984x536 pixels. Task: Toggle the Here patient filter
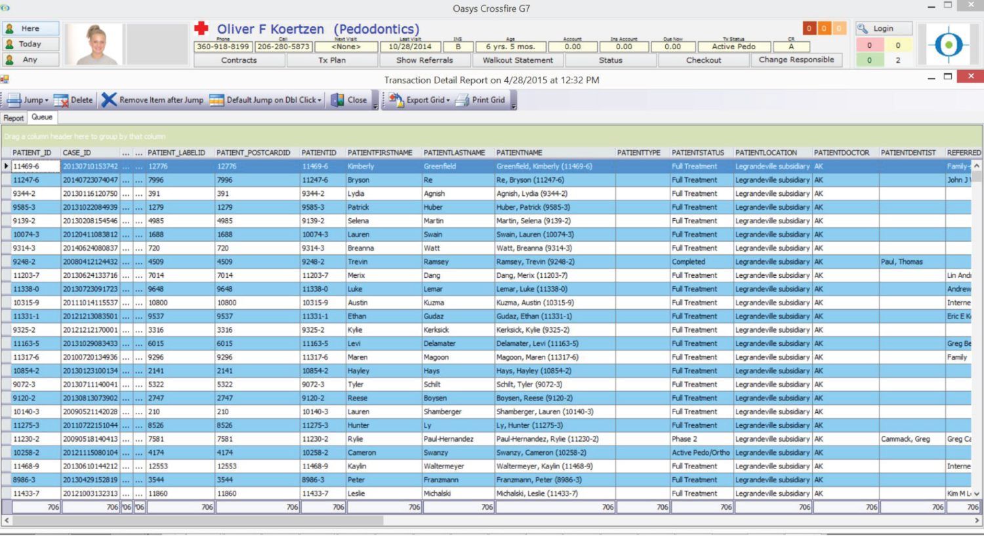(30, 28)
